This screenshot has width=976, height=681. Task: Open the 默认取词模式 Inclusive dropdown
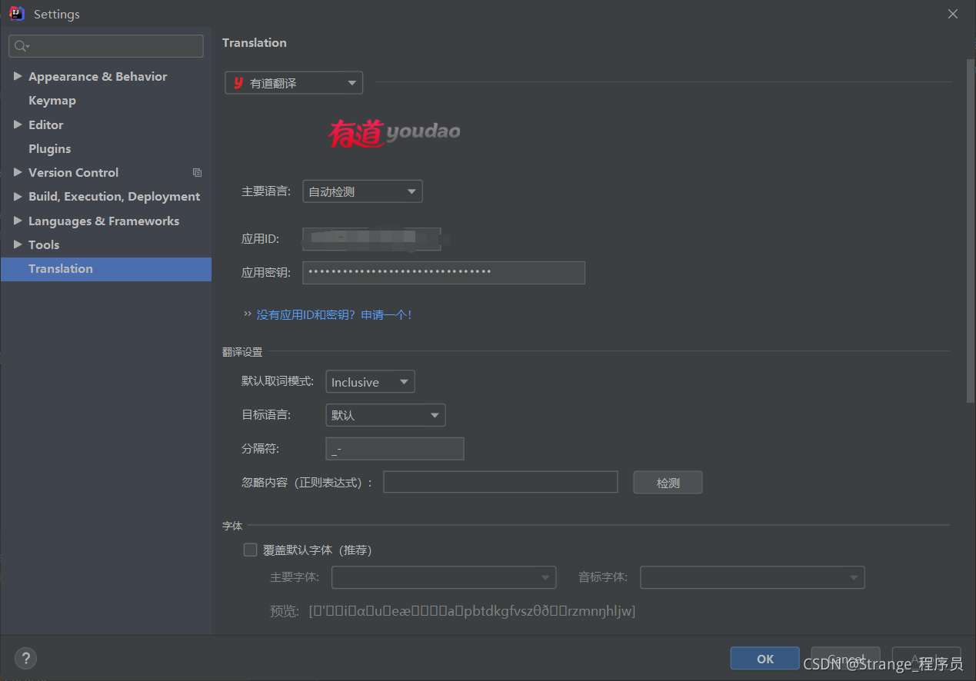[x=370, y=382]
